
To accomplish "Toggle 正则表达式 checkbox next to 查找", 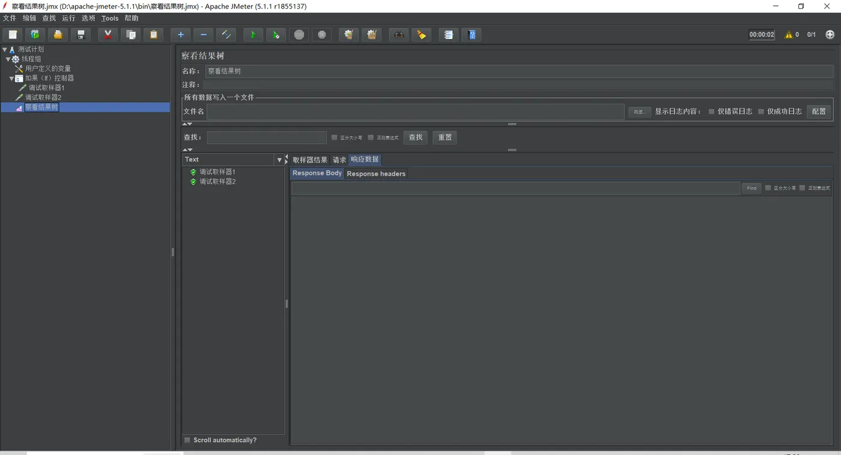I will pos(371,137).
